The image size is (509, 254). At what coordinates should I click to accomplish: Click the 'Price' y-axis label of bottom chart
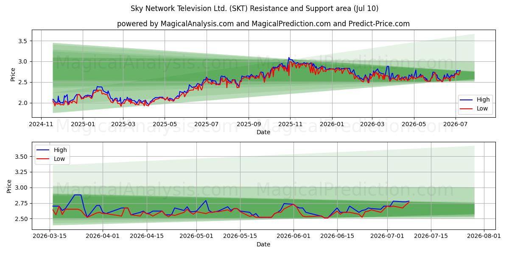coord(9,186)
